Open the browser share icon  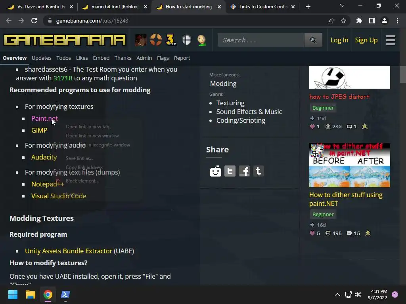pos(331,21)
